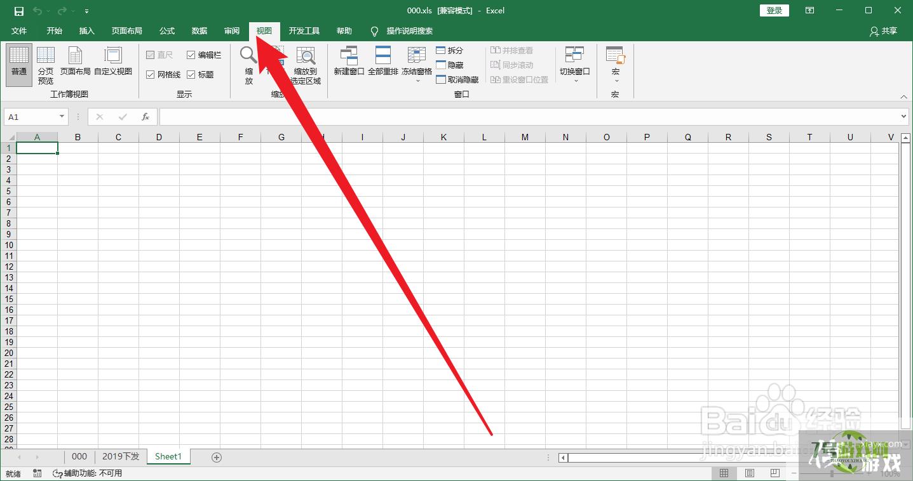Select column header D
Viewport: 913px width, 481px height.
pyautogui.click(x=159, y=137)
